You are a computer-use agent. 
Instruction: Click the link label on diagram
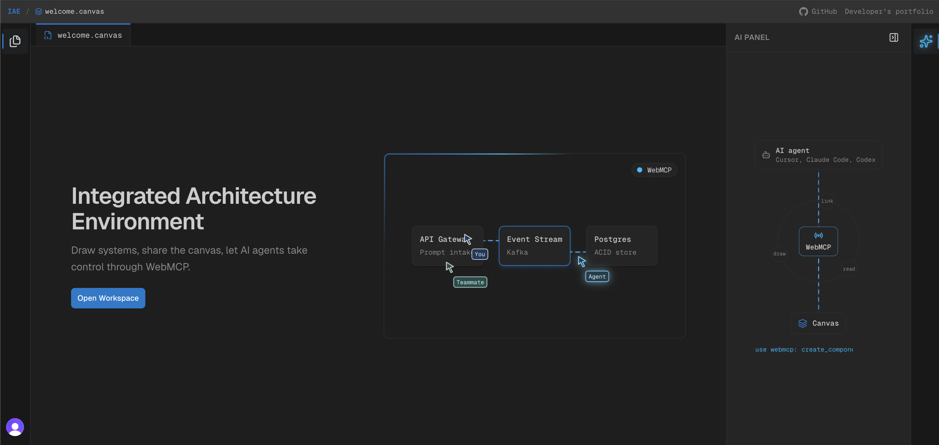(827, 201)
